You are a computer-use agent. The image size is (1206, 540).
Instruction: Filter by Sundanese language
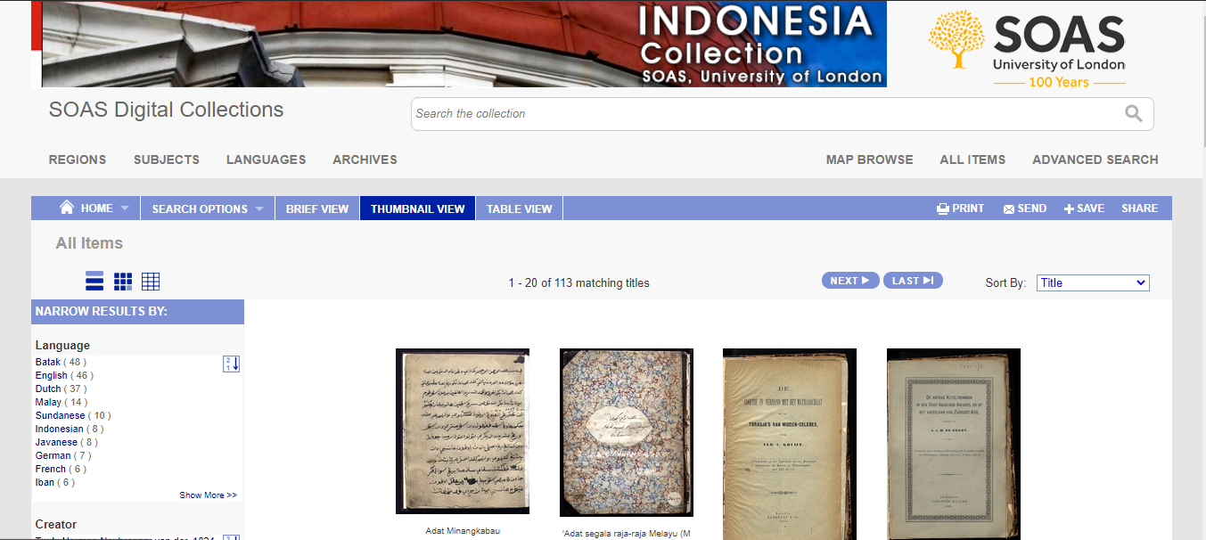coord(60,415)
